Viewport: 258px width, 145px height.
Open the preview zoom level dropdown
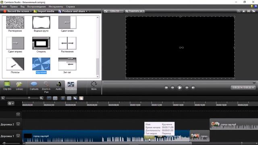tap(135, 11)
